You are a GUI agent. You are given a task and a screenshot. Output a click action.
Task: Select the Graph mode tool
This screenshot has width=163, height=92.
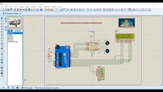[x=2, y=43]
